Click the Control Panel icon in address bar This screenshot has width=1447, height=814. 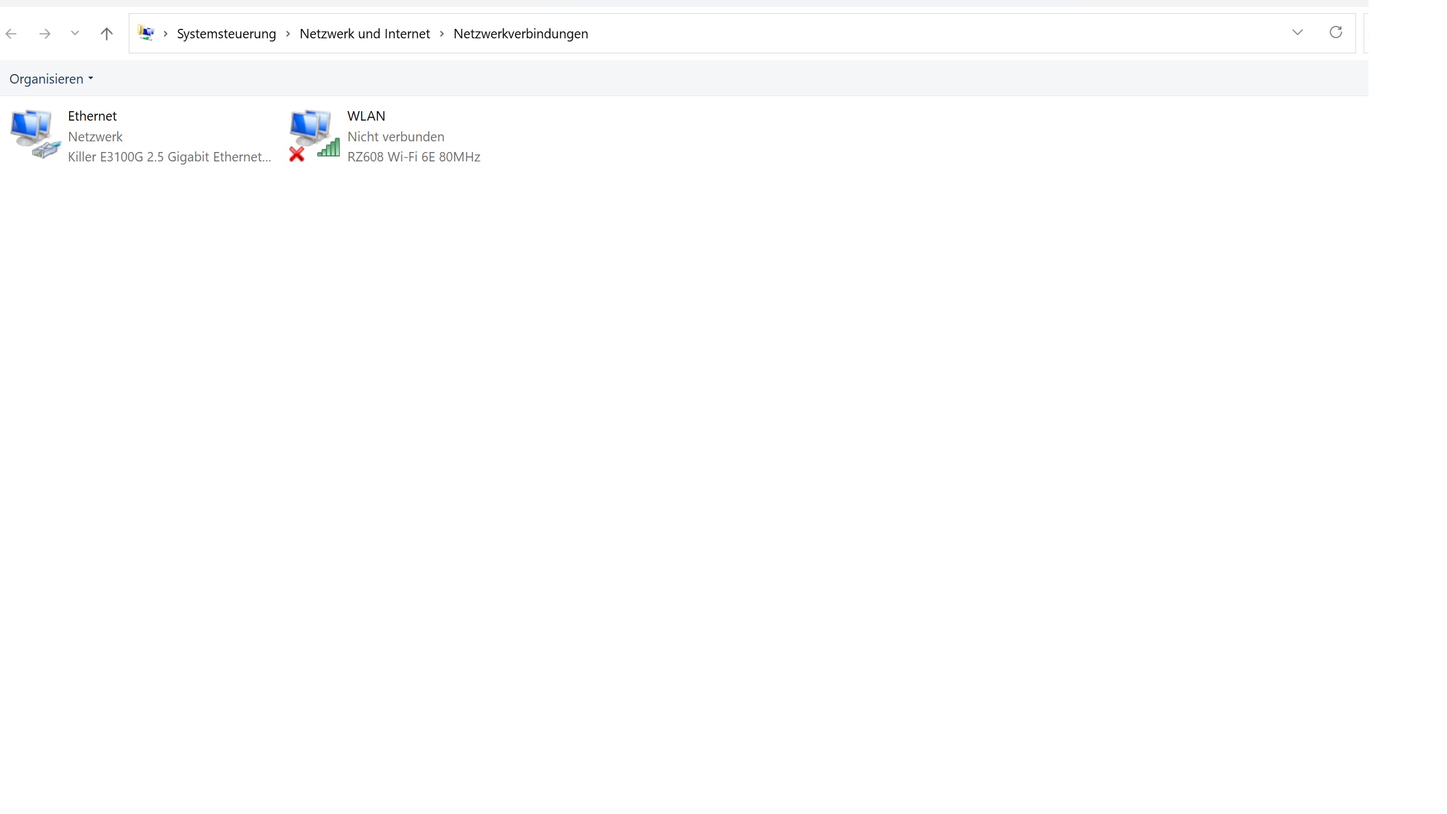point(146,33)
